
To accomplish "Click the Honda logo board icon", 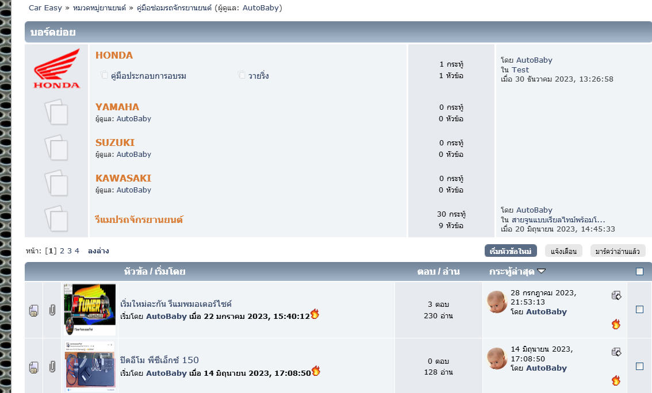I will click(x=56, y=68).
